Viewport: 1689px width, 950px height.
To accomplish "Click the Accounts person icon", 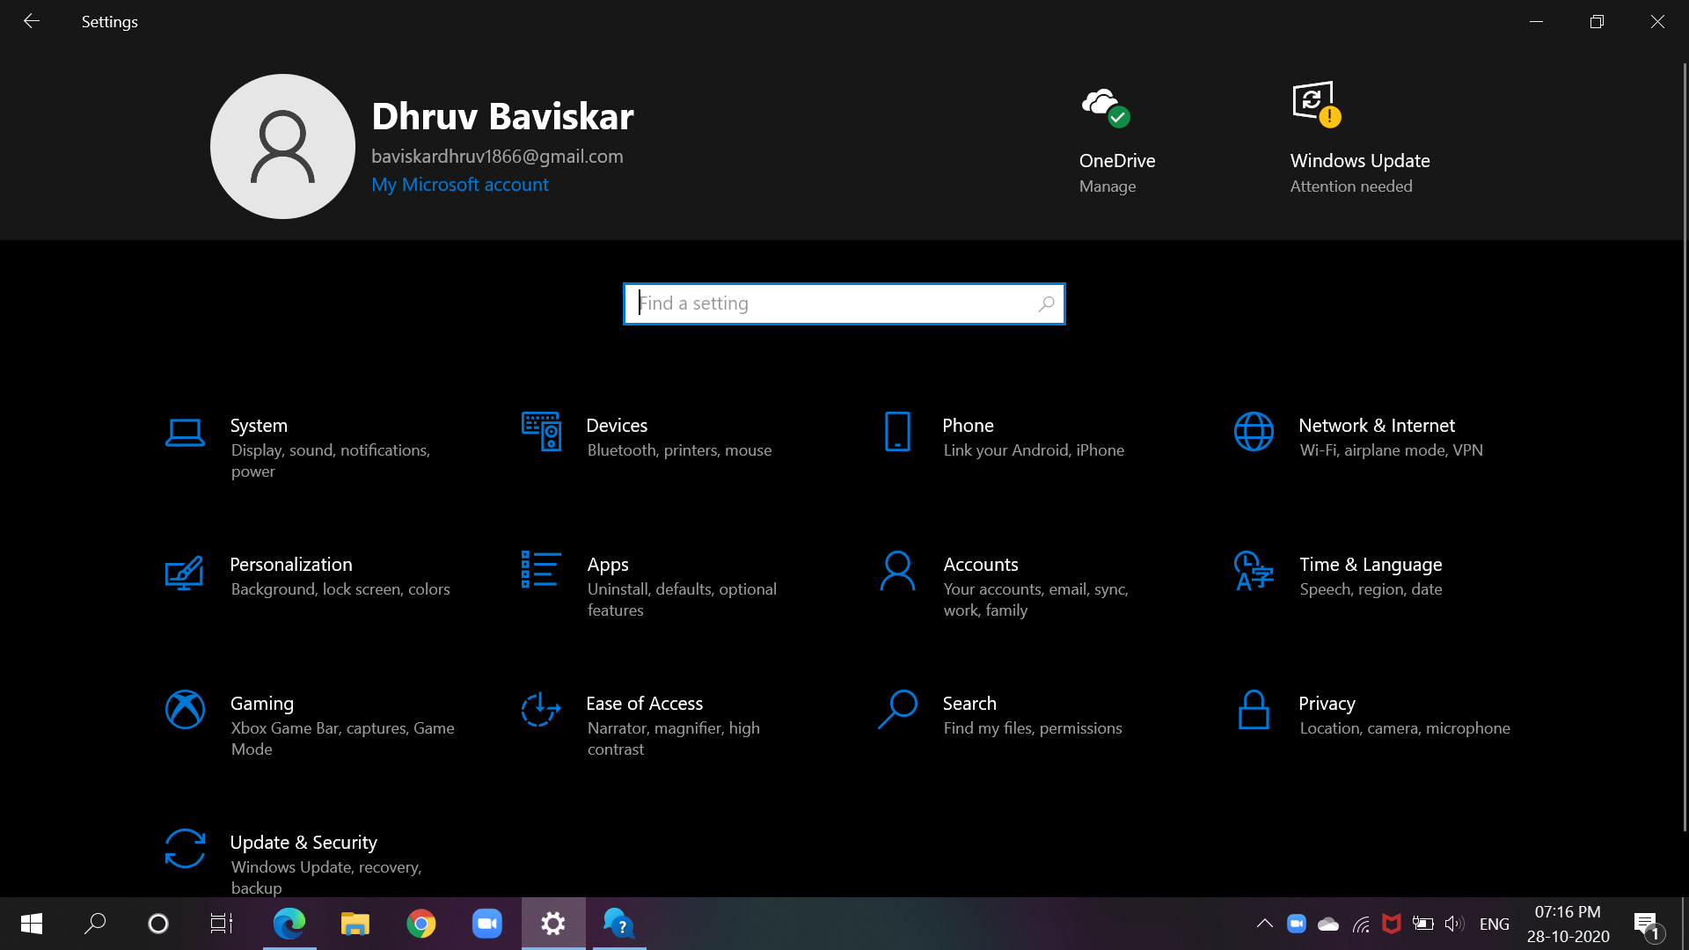I will tap(897, 571).
